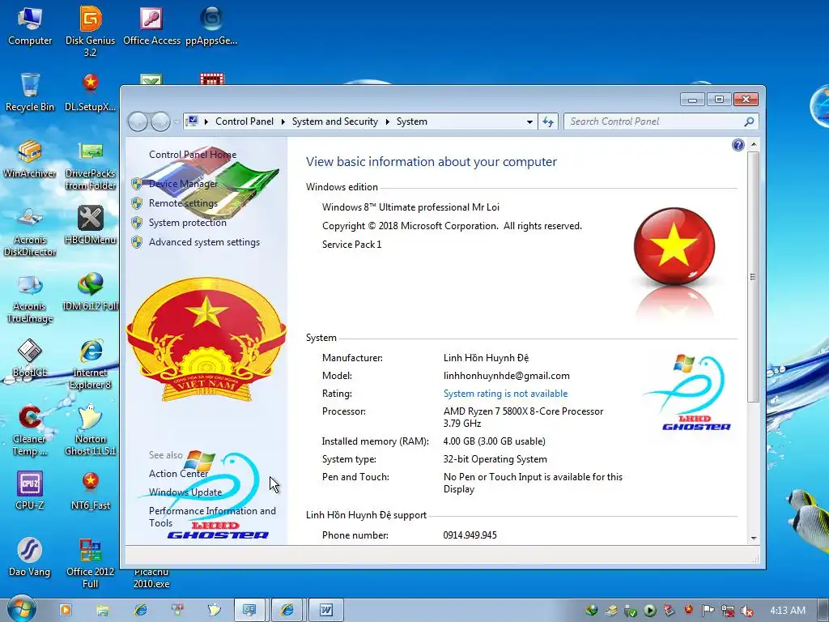Open Advanced system settings link
The image size is (829, 622).
[x=204, y=242]
